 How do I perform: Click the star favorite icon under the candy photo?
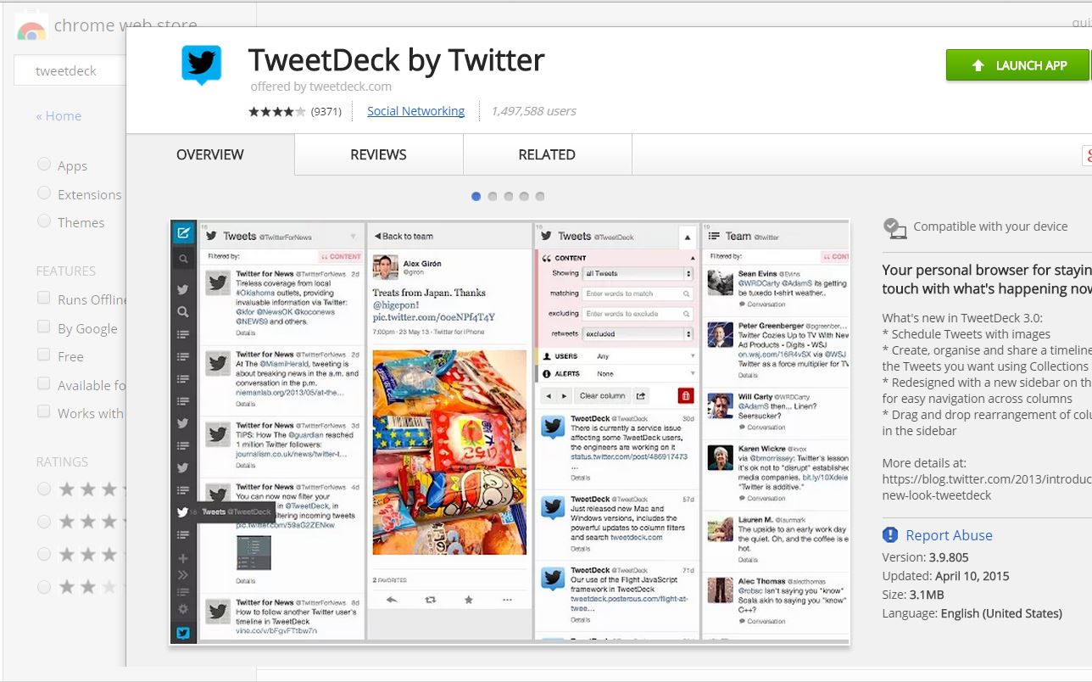(x=468, y=599)
